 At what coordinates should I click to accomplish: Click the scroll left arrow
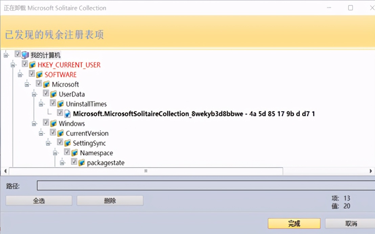point(5,171)
